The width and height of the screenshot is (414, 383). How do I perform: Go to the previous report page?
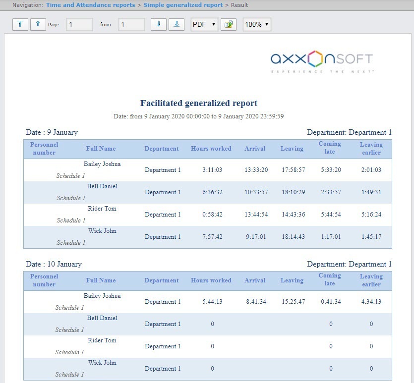pos(38,24)
